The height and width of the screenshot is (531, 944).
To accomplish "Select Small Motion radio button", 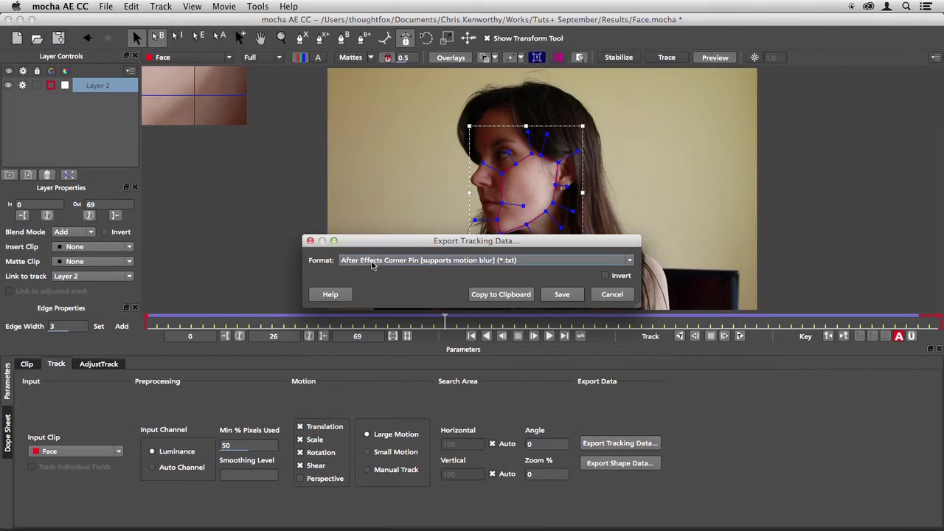I will [367, 452].
